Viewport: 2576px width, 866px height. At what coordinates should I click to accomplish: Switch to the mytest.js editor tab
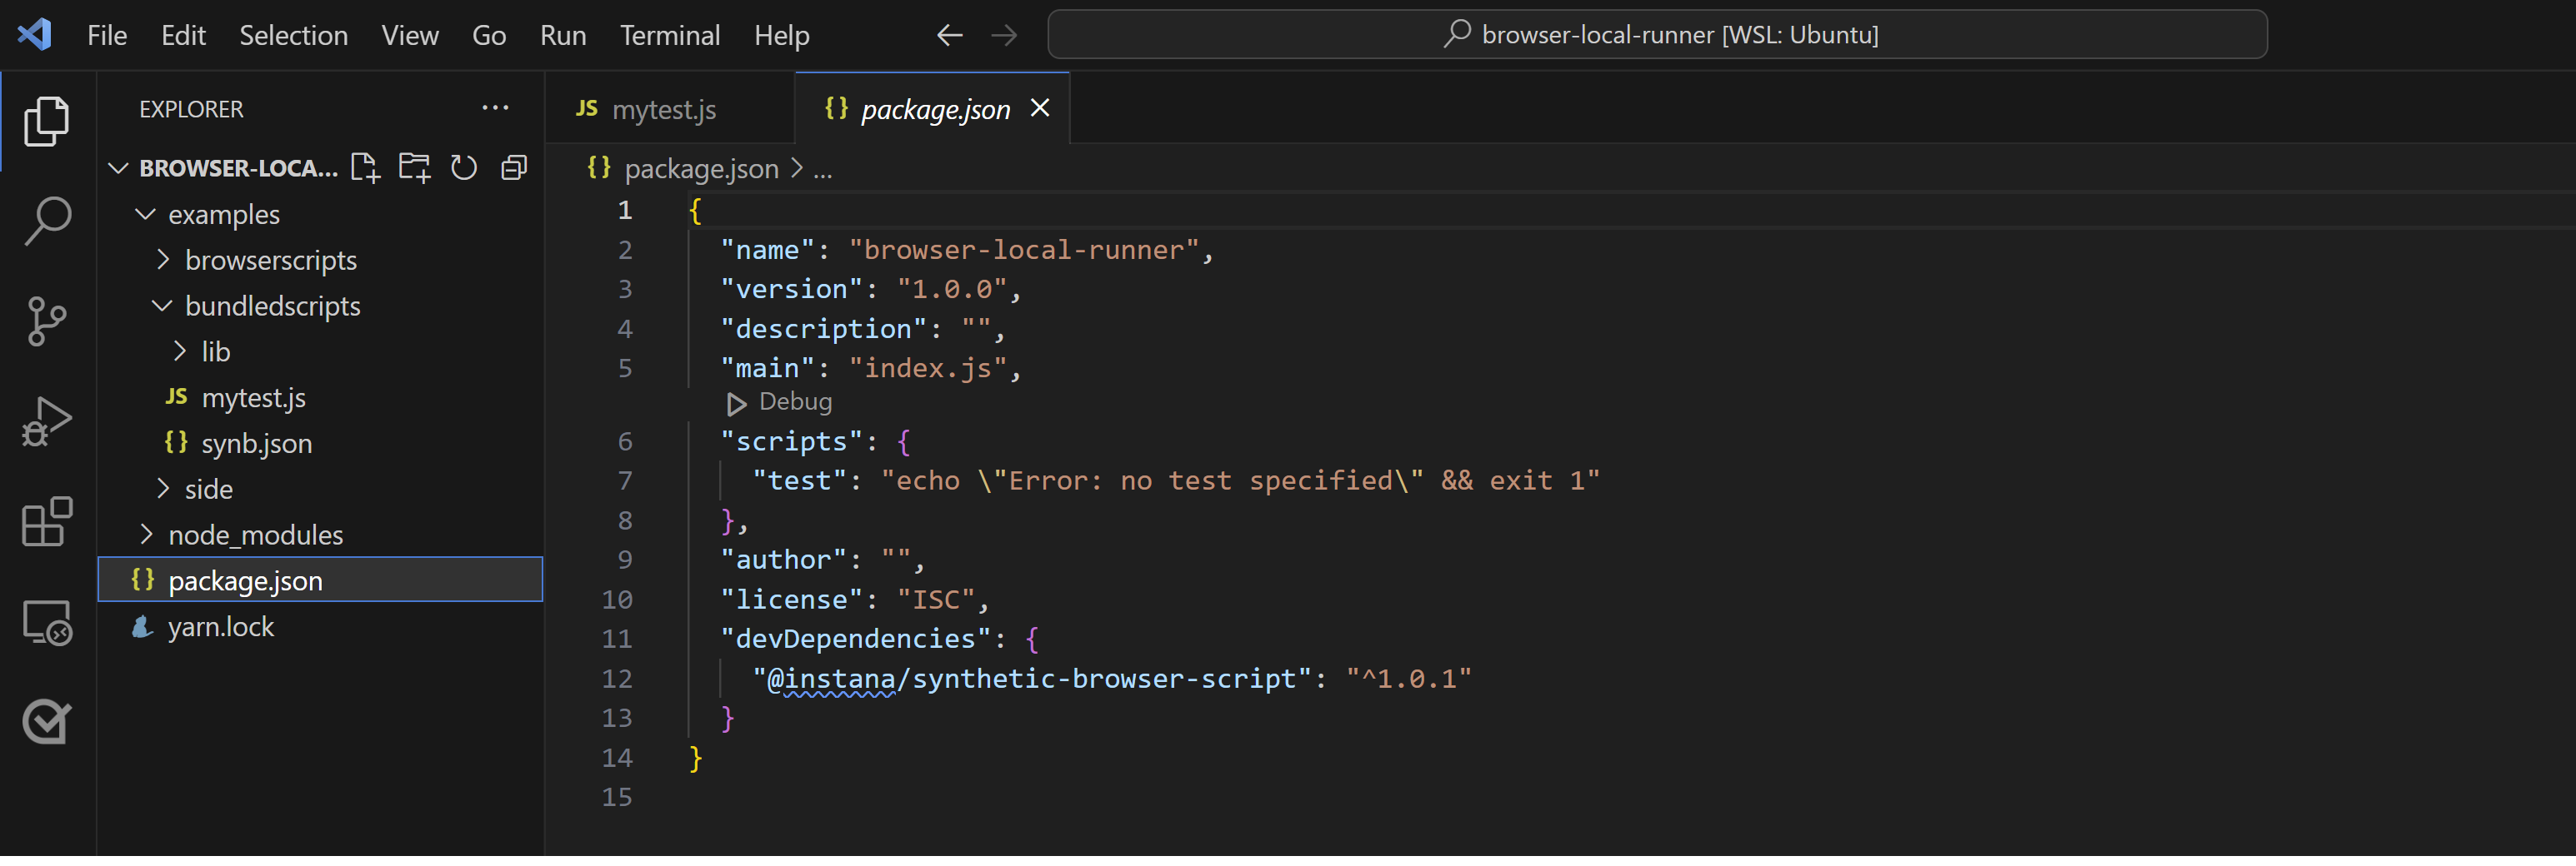click(x=670, y=109)
